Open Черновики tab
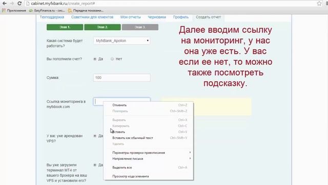This screenshot has height=185, width=328. click(x=157, y=17)
